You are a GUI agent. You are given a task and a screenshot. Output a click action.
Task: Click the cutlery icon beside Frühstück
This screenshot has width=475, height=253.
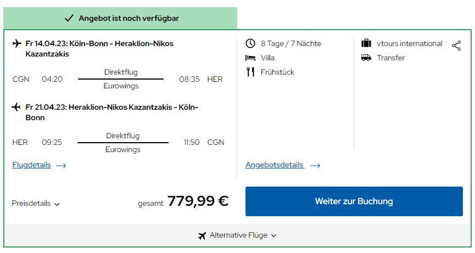coord(250,72)
